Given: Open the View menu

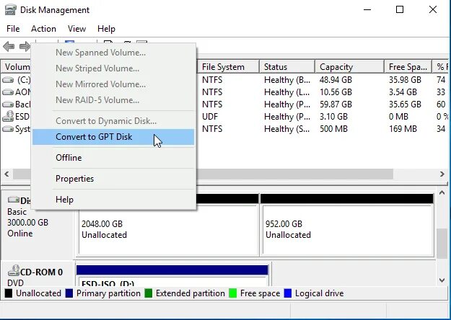Looking at the screenshot, I should 76,29.
